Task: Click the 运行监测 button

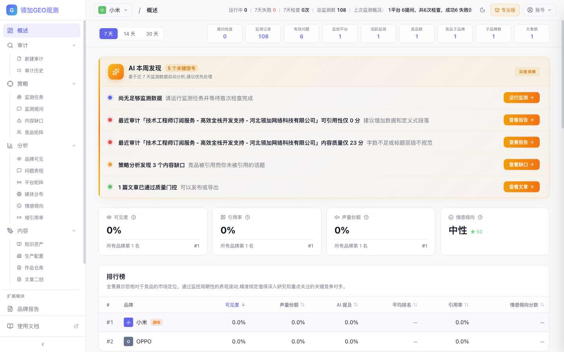Action: [522, 98]
